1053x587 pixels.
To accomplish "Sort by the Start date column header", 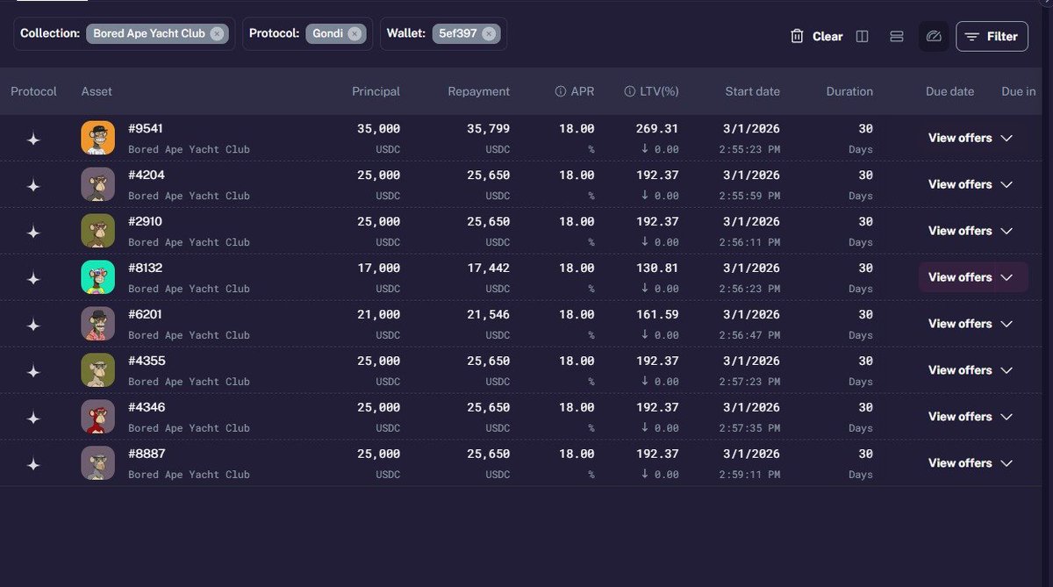I will (x=752, y=91).
